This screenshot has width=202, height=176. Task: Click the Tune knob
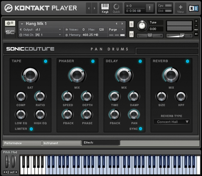coord(142,26)
